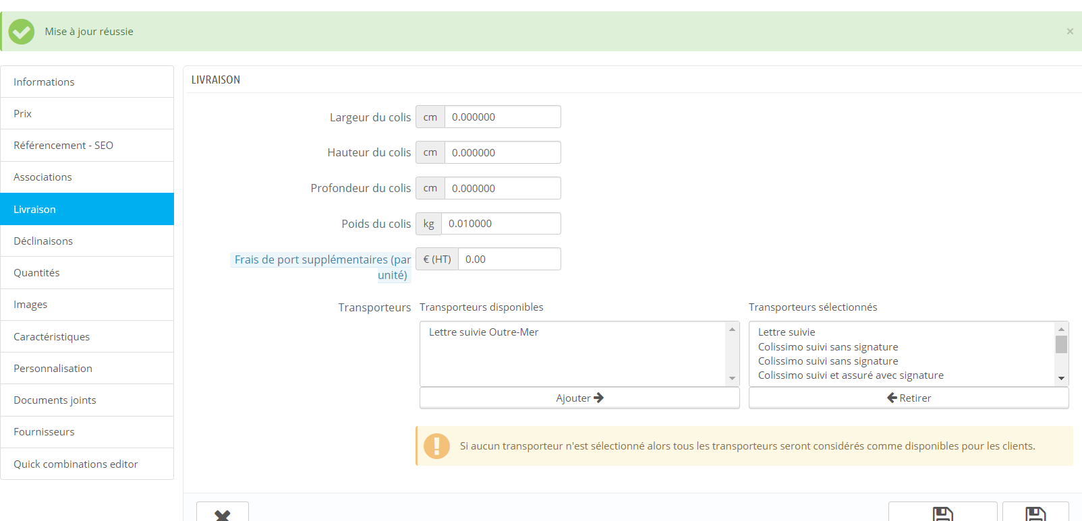Click the cm prefix next to Profondeur du colis

430,188
